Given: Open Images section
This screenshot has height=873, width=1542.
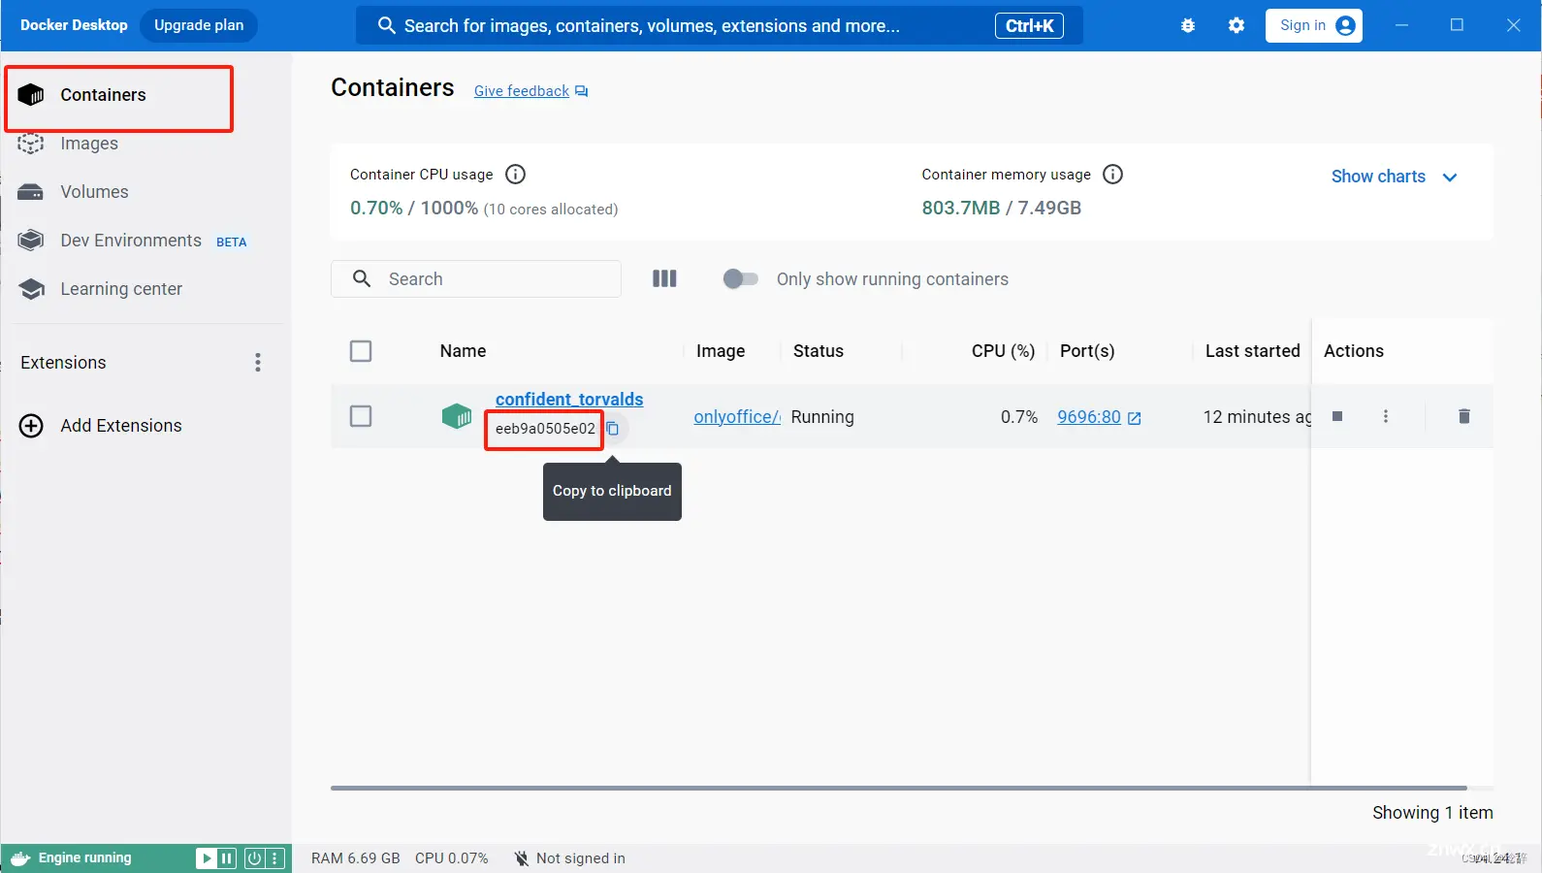Looking at the screenshot, I should point(89,144).
